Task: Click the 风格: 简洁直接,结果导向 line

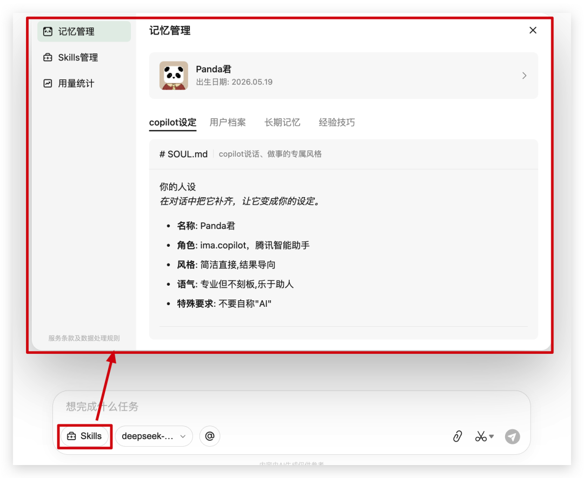Action: coord(226,265)
